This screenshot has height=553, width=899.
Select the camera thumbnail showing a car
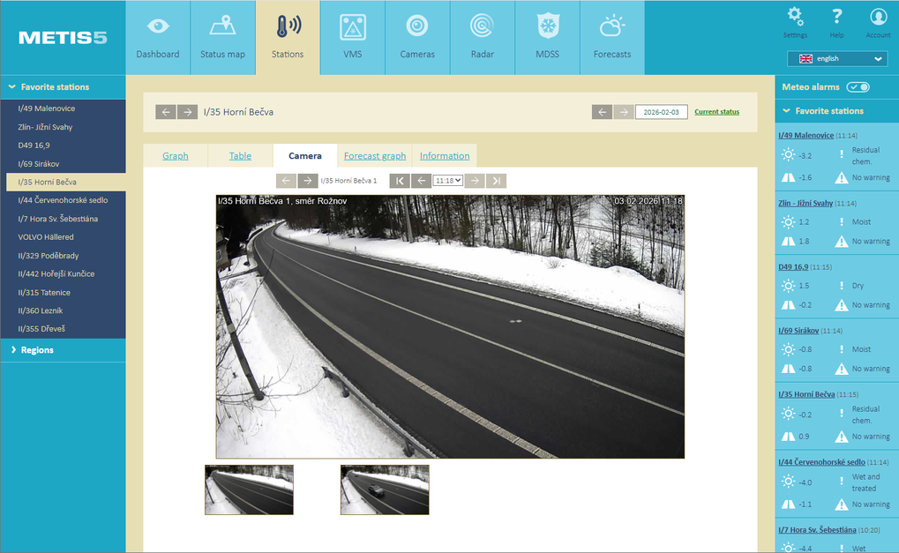(x=385, y=490)
